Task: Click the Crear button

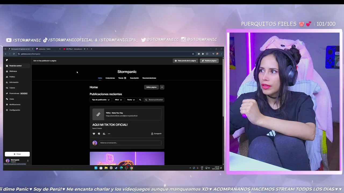Action: (x=17, y=154)
